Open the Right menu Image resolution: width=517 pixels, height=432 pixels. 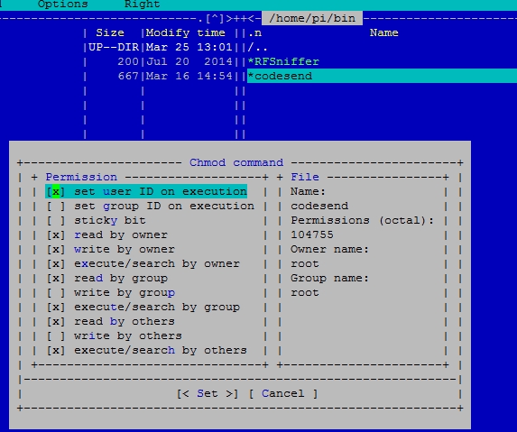[143, 5]
